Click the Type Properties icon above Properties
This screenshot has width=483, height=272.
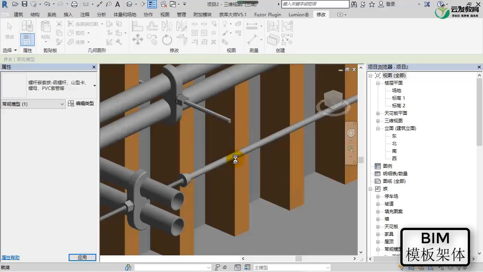click(27, 26)
